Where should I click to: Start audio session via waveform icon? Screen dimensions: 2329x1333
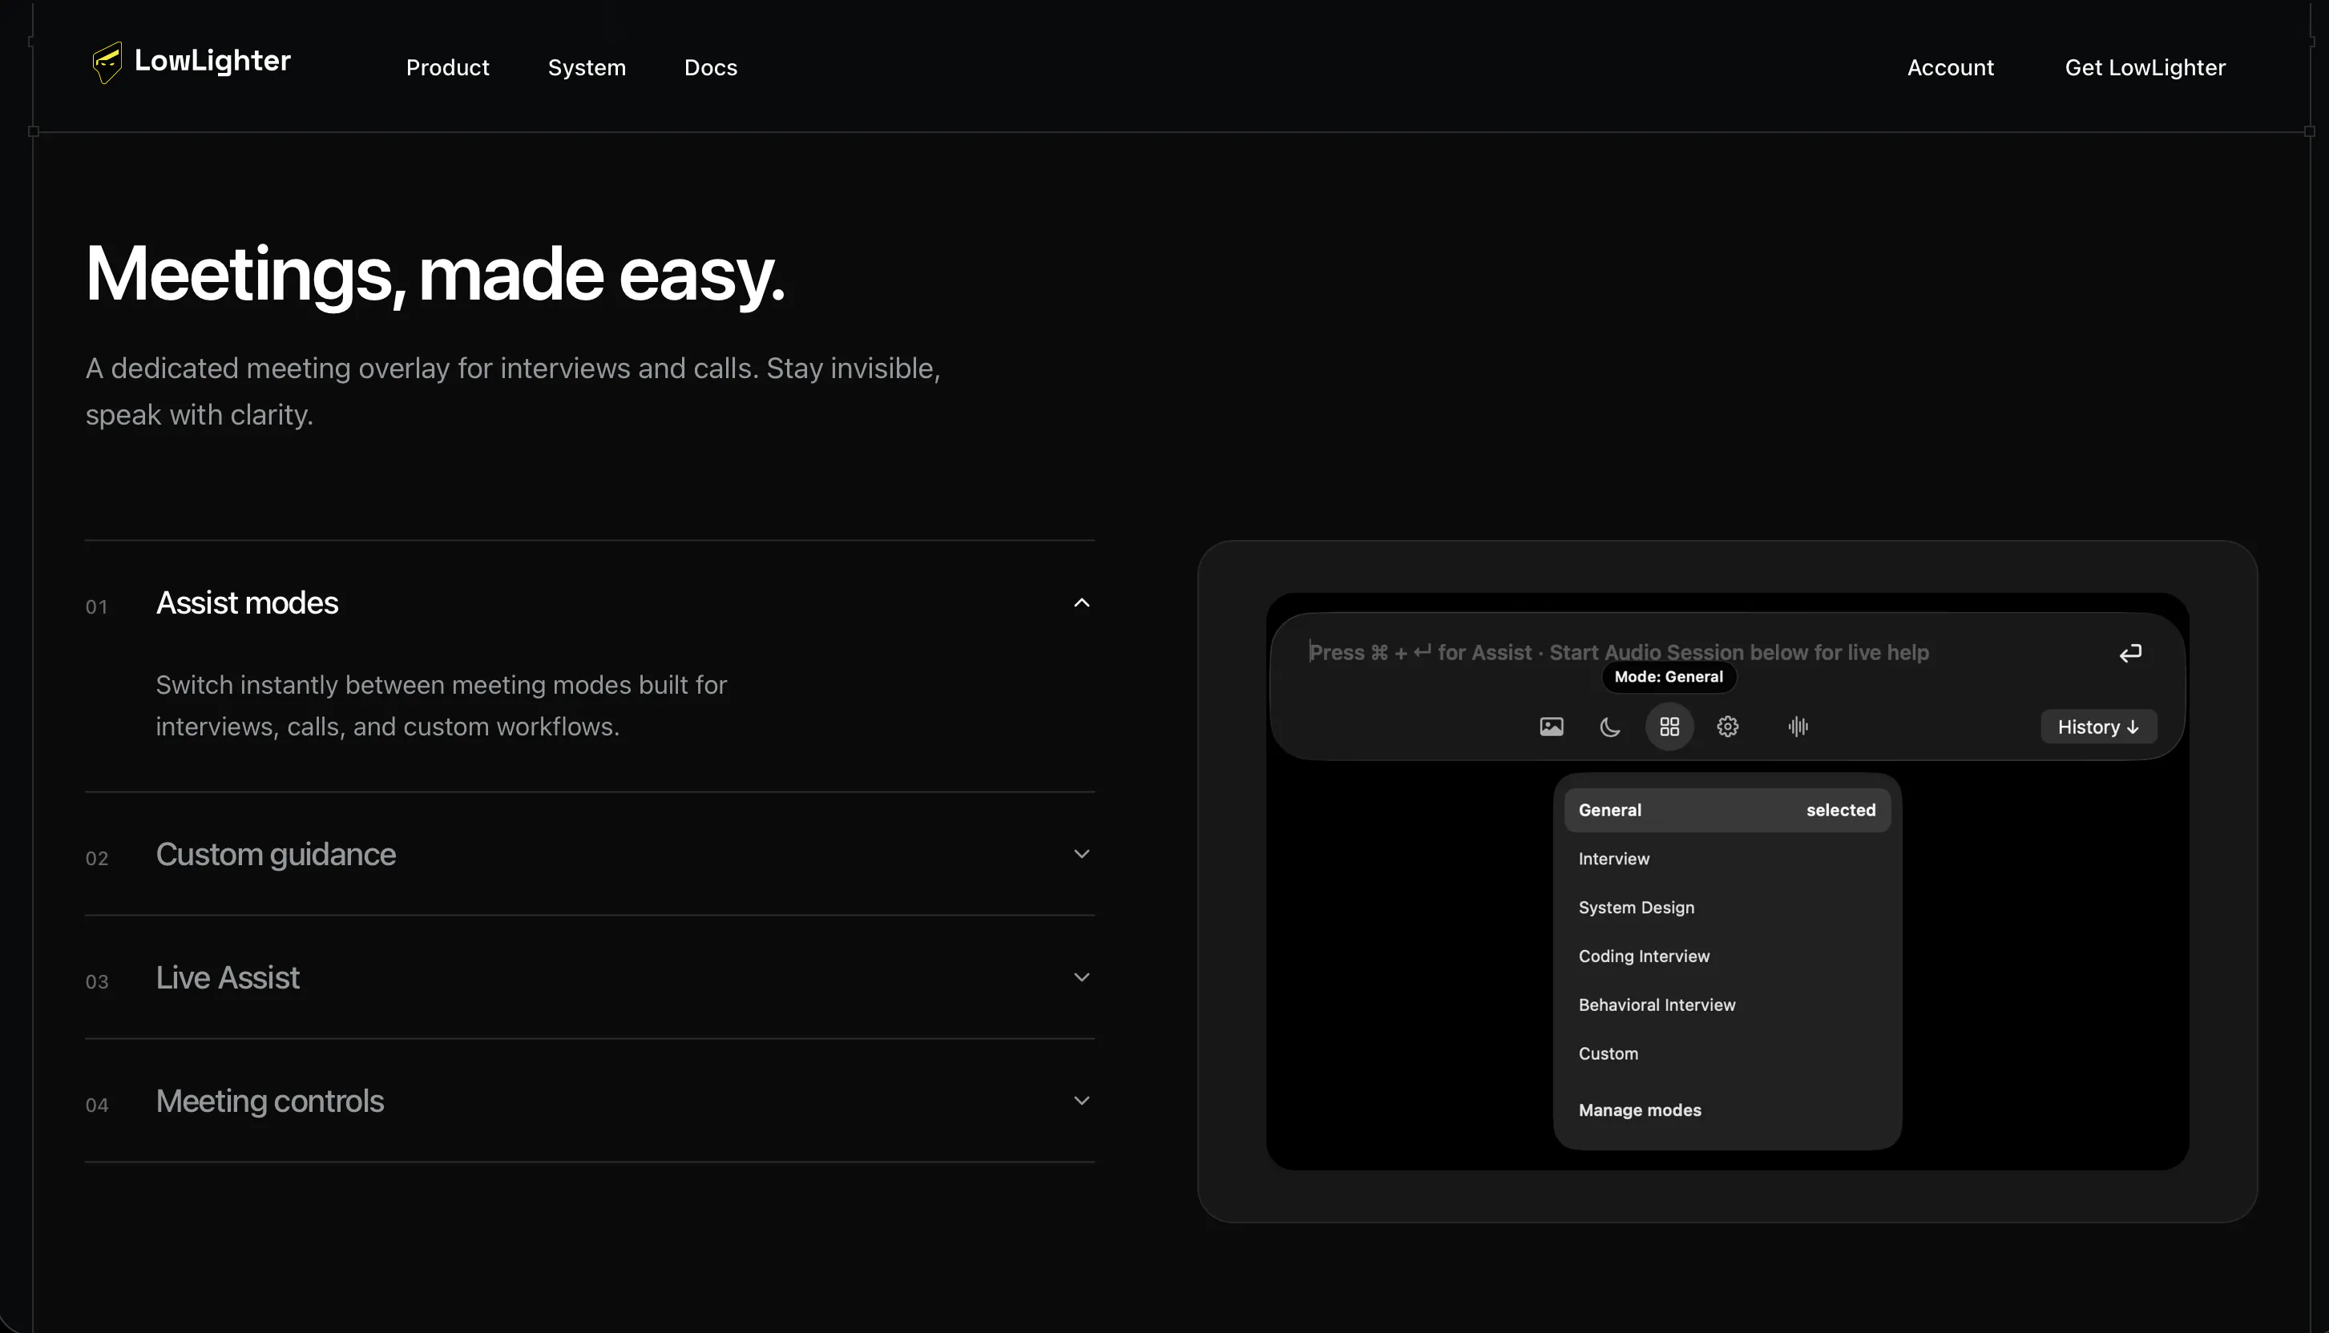coord(1798,727)
